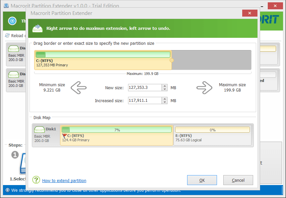Image resolution: width=286 pixels, height=198 pixels.
Task: Click the Reload disks icon
Action: pyautogui.click(x=7, y=35)
